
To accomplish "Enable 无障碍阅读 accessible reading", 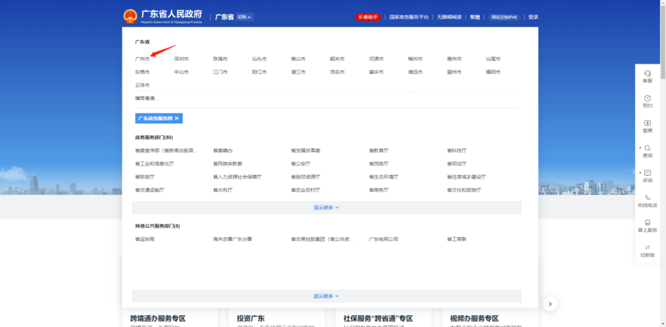I will point(450,17).
